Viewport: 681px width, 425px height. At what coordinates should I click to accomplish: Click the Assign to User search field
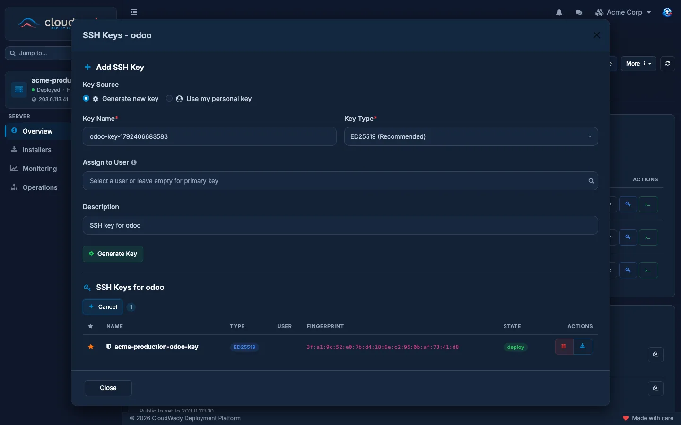point(340,181)
